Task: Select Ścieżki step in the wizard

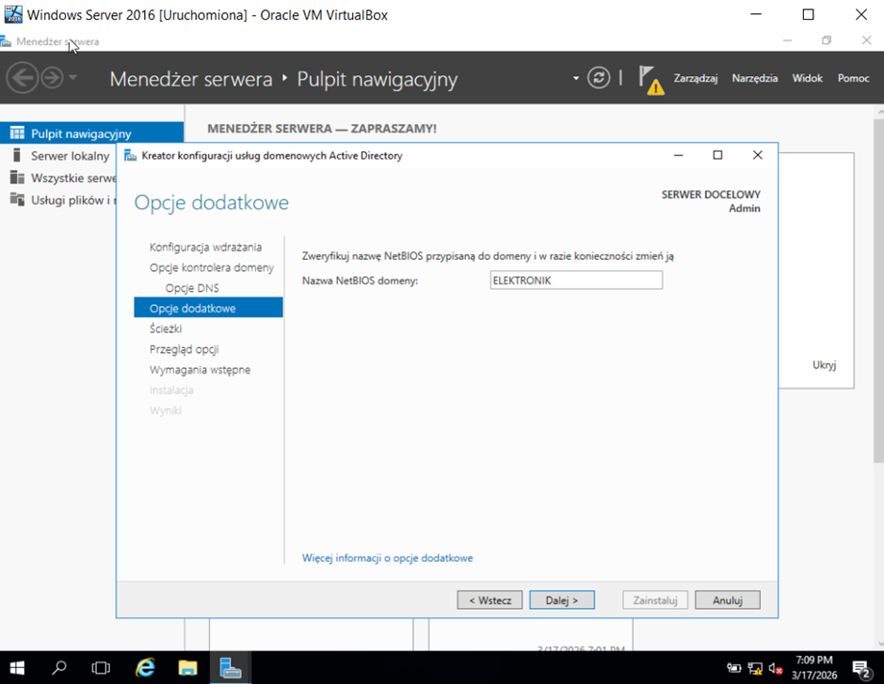Action: coord(166,328)
